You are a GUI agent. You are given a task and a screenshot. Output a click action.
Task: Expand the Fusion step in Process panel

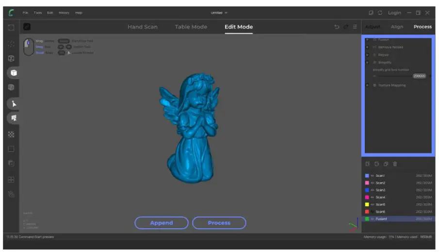(383, 40)
